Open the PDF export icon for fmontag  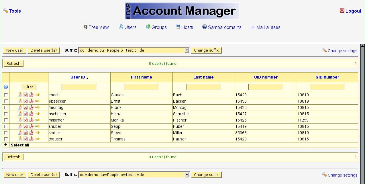(x=31, y=107)
